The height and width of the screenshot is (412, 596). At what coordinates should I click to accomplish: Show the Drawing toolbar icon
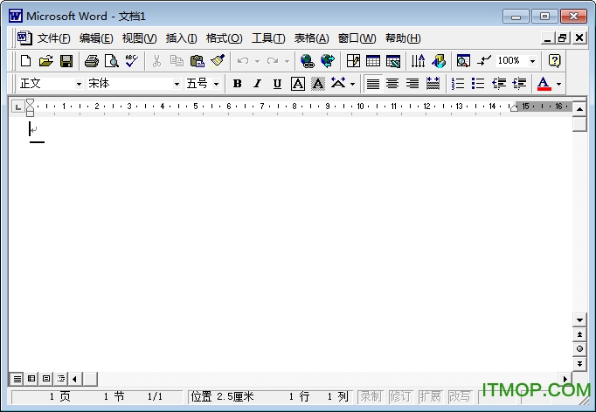click(x=439, y=61)
